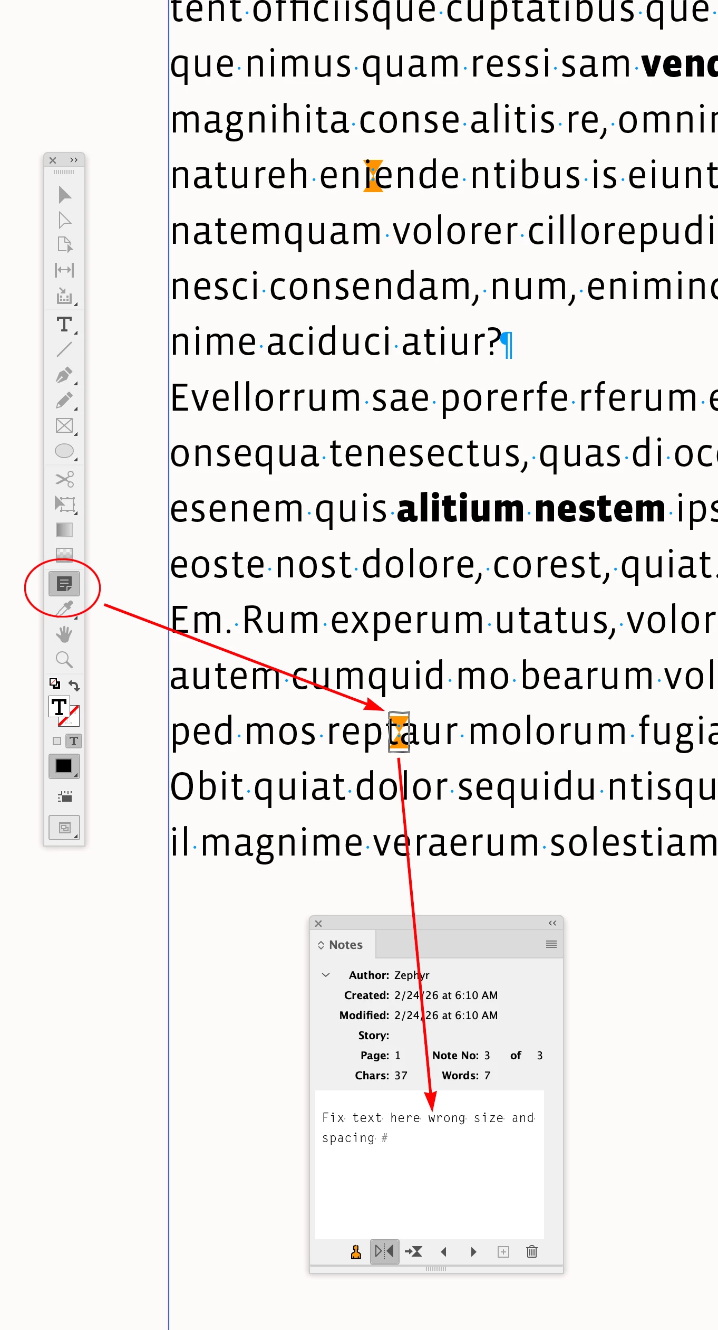This screenshot has width=718, height=1330.
Task: Collapse the toolbox using double arrows
Action: click(x=74, y=160)
